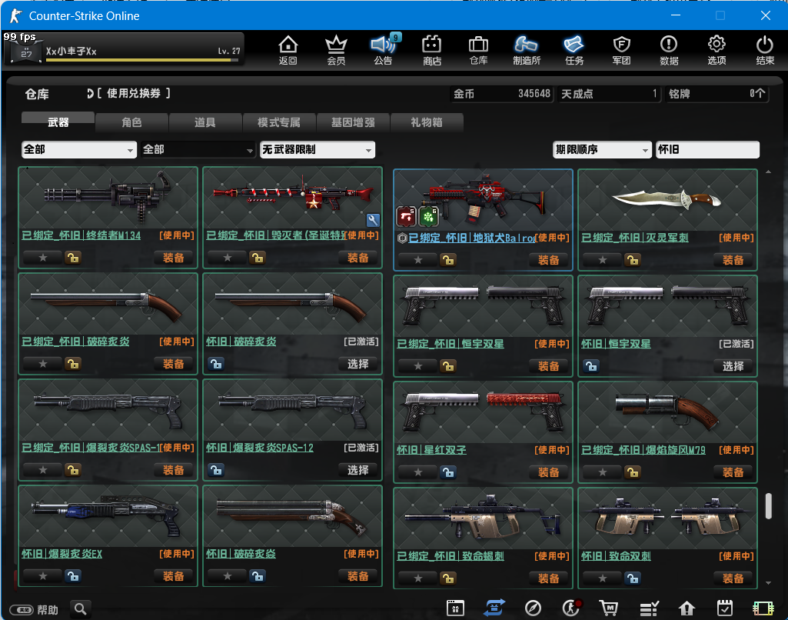Click the wrench icon on 毁灭者 weapon card
Image resolution: width=788 pixels, height=620 pixels.
click(x=372, y=220)
